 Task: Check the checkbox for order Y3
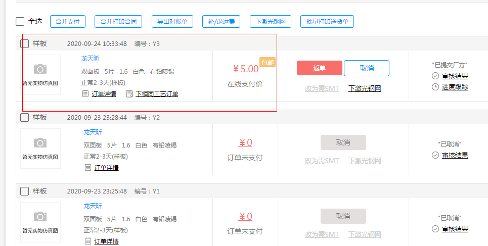24,43
